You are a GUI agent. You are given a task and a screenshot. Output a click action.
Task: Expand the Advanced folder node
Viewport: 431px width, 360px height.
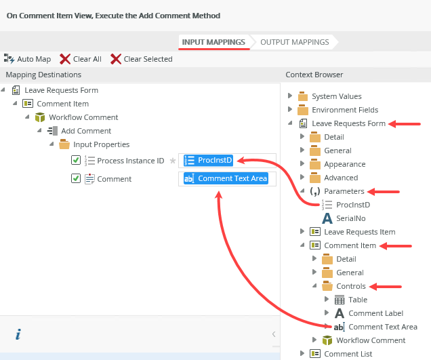click(x=302, y=177)
